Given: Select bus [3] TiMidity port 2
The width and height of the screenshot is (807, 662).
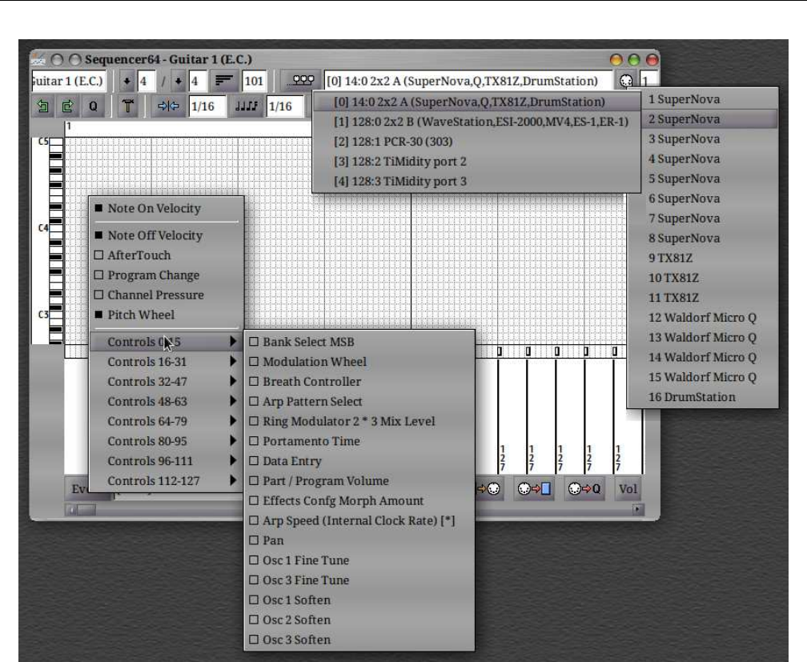Looking at the screenshot, I should point(476,162).
